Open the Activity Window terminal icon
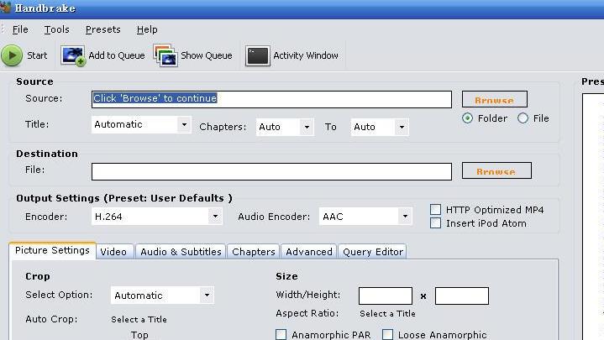Screen dimensions: 604x340 tap(257, 56)
